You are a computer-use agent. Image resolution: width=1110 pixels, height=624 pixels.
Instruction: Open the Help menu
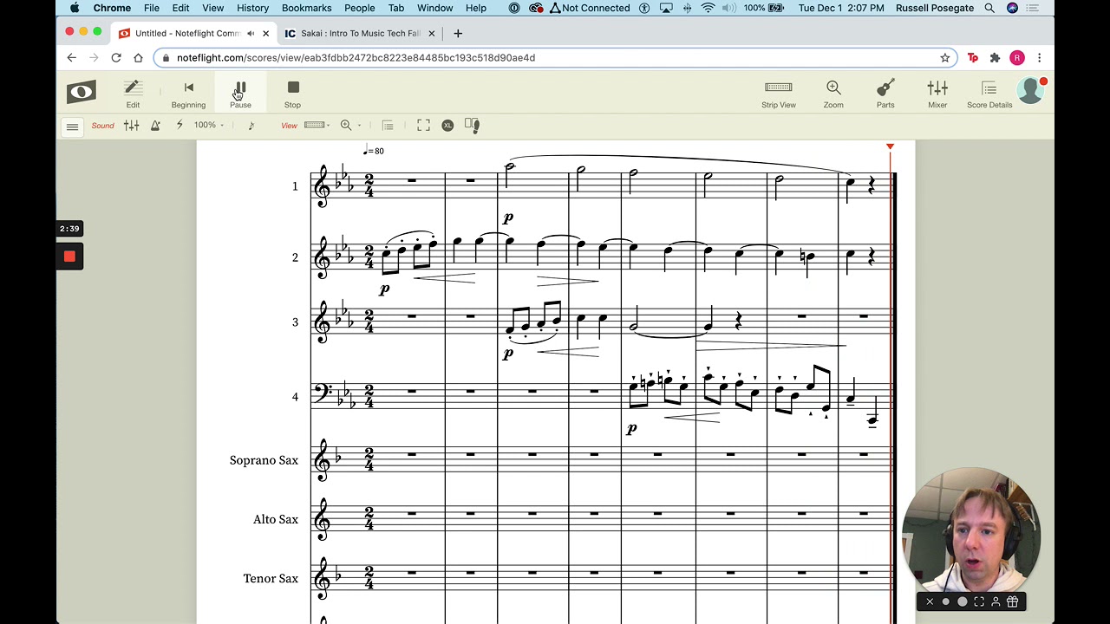point(476,8)
